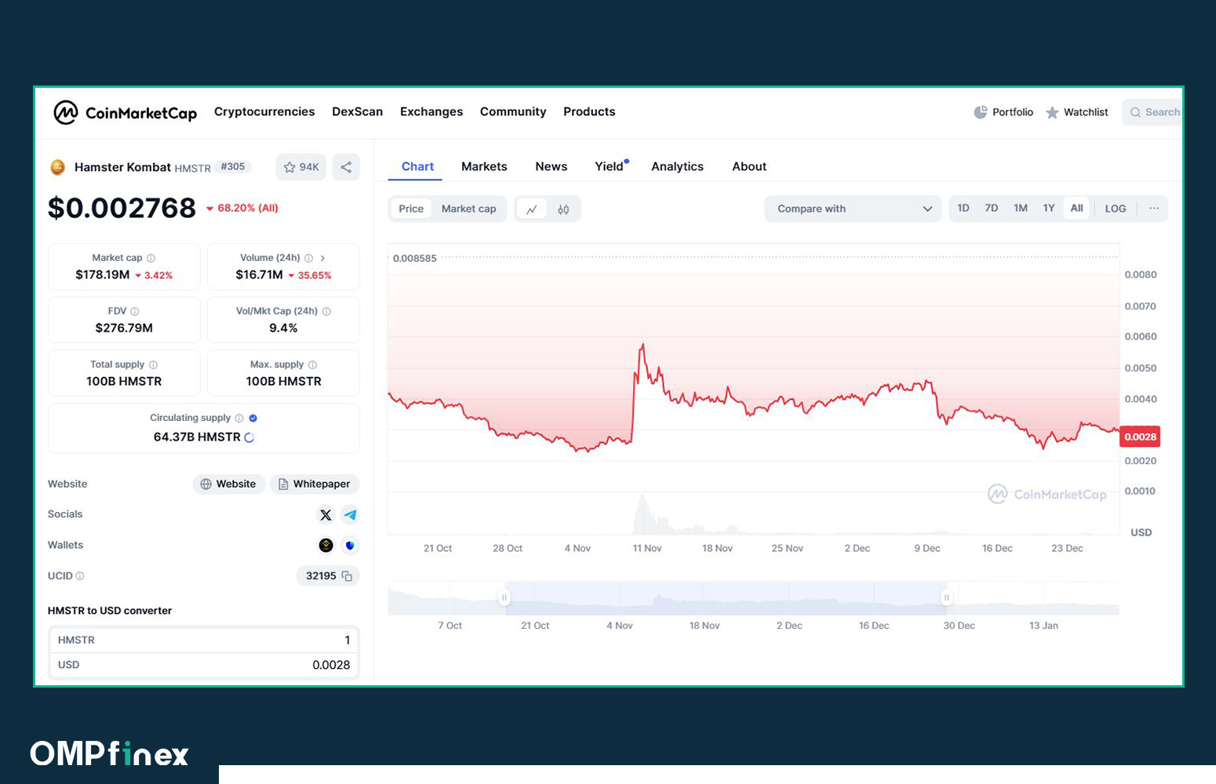
Task: Expand Volume (24h) chevron arrow
Action: (322, 258)
